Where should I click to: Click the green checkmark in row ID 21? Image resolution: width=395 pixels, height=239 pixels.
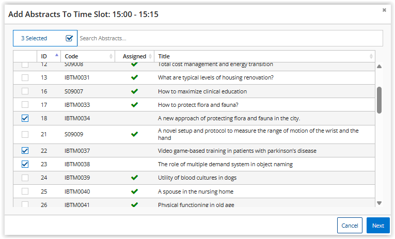coord(135,134)
